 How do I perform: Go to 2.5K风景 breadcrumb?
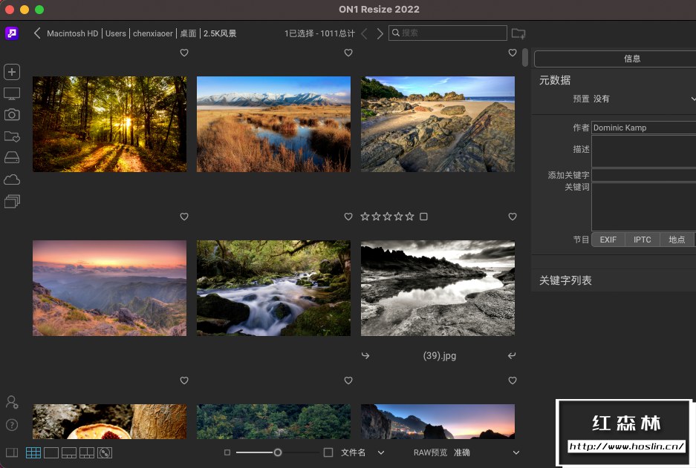point(220,33)
